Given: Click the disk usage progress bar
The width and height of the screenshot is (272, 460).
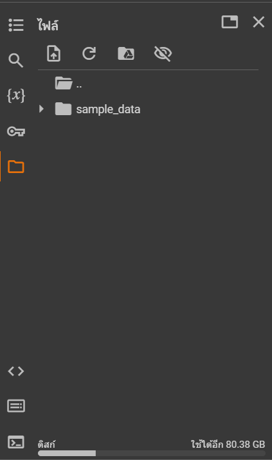Looking at the screenshot, I should click(x=152, y=454).
